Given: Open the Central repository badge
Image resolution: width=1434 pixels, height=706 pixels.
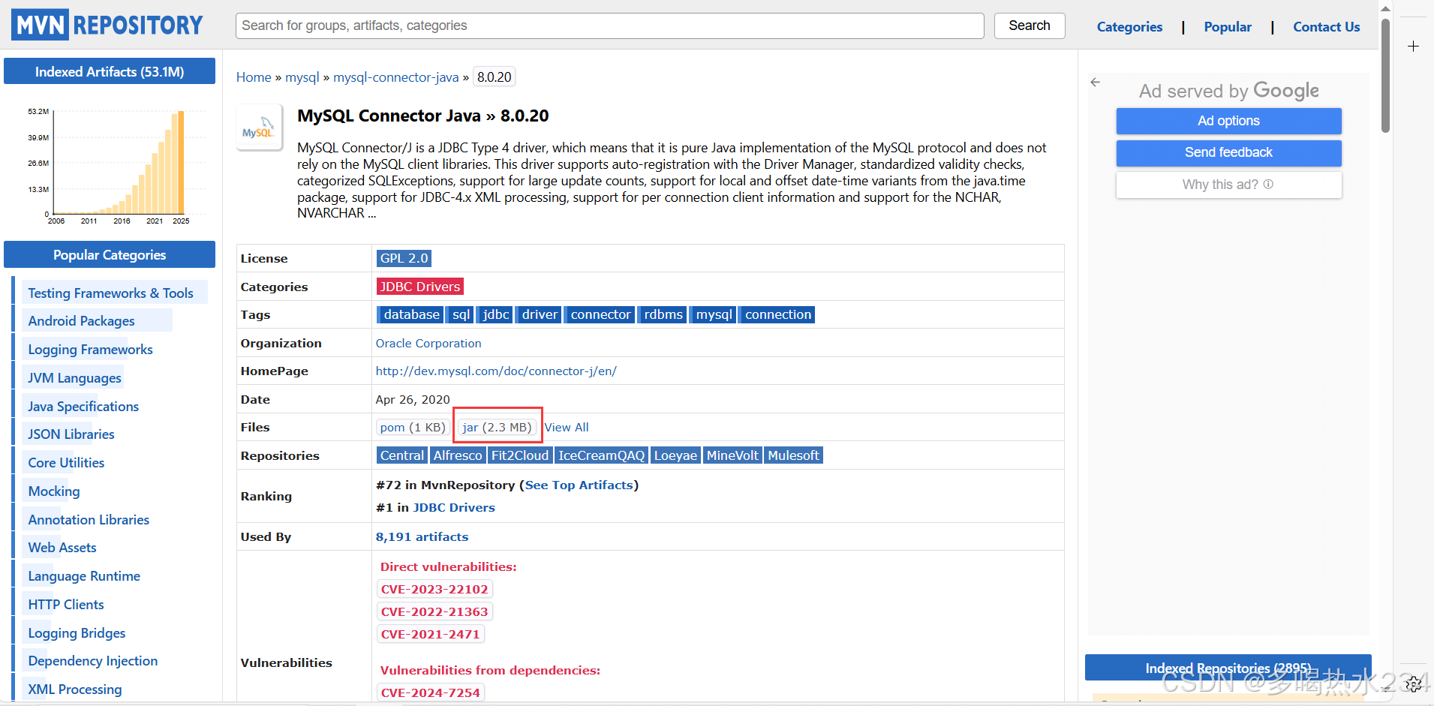Looking at the screenshot, I should pyautogui.click(x=401, y=455).
